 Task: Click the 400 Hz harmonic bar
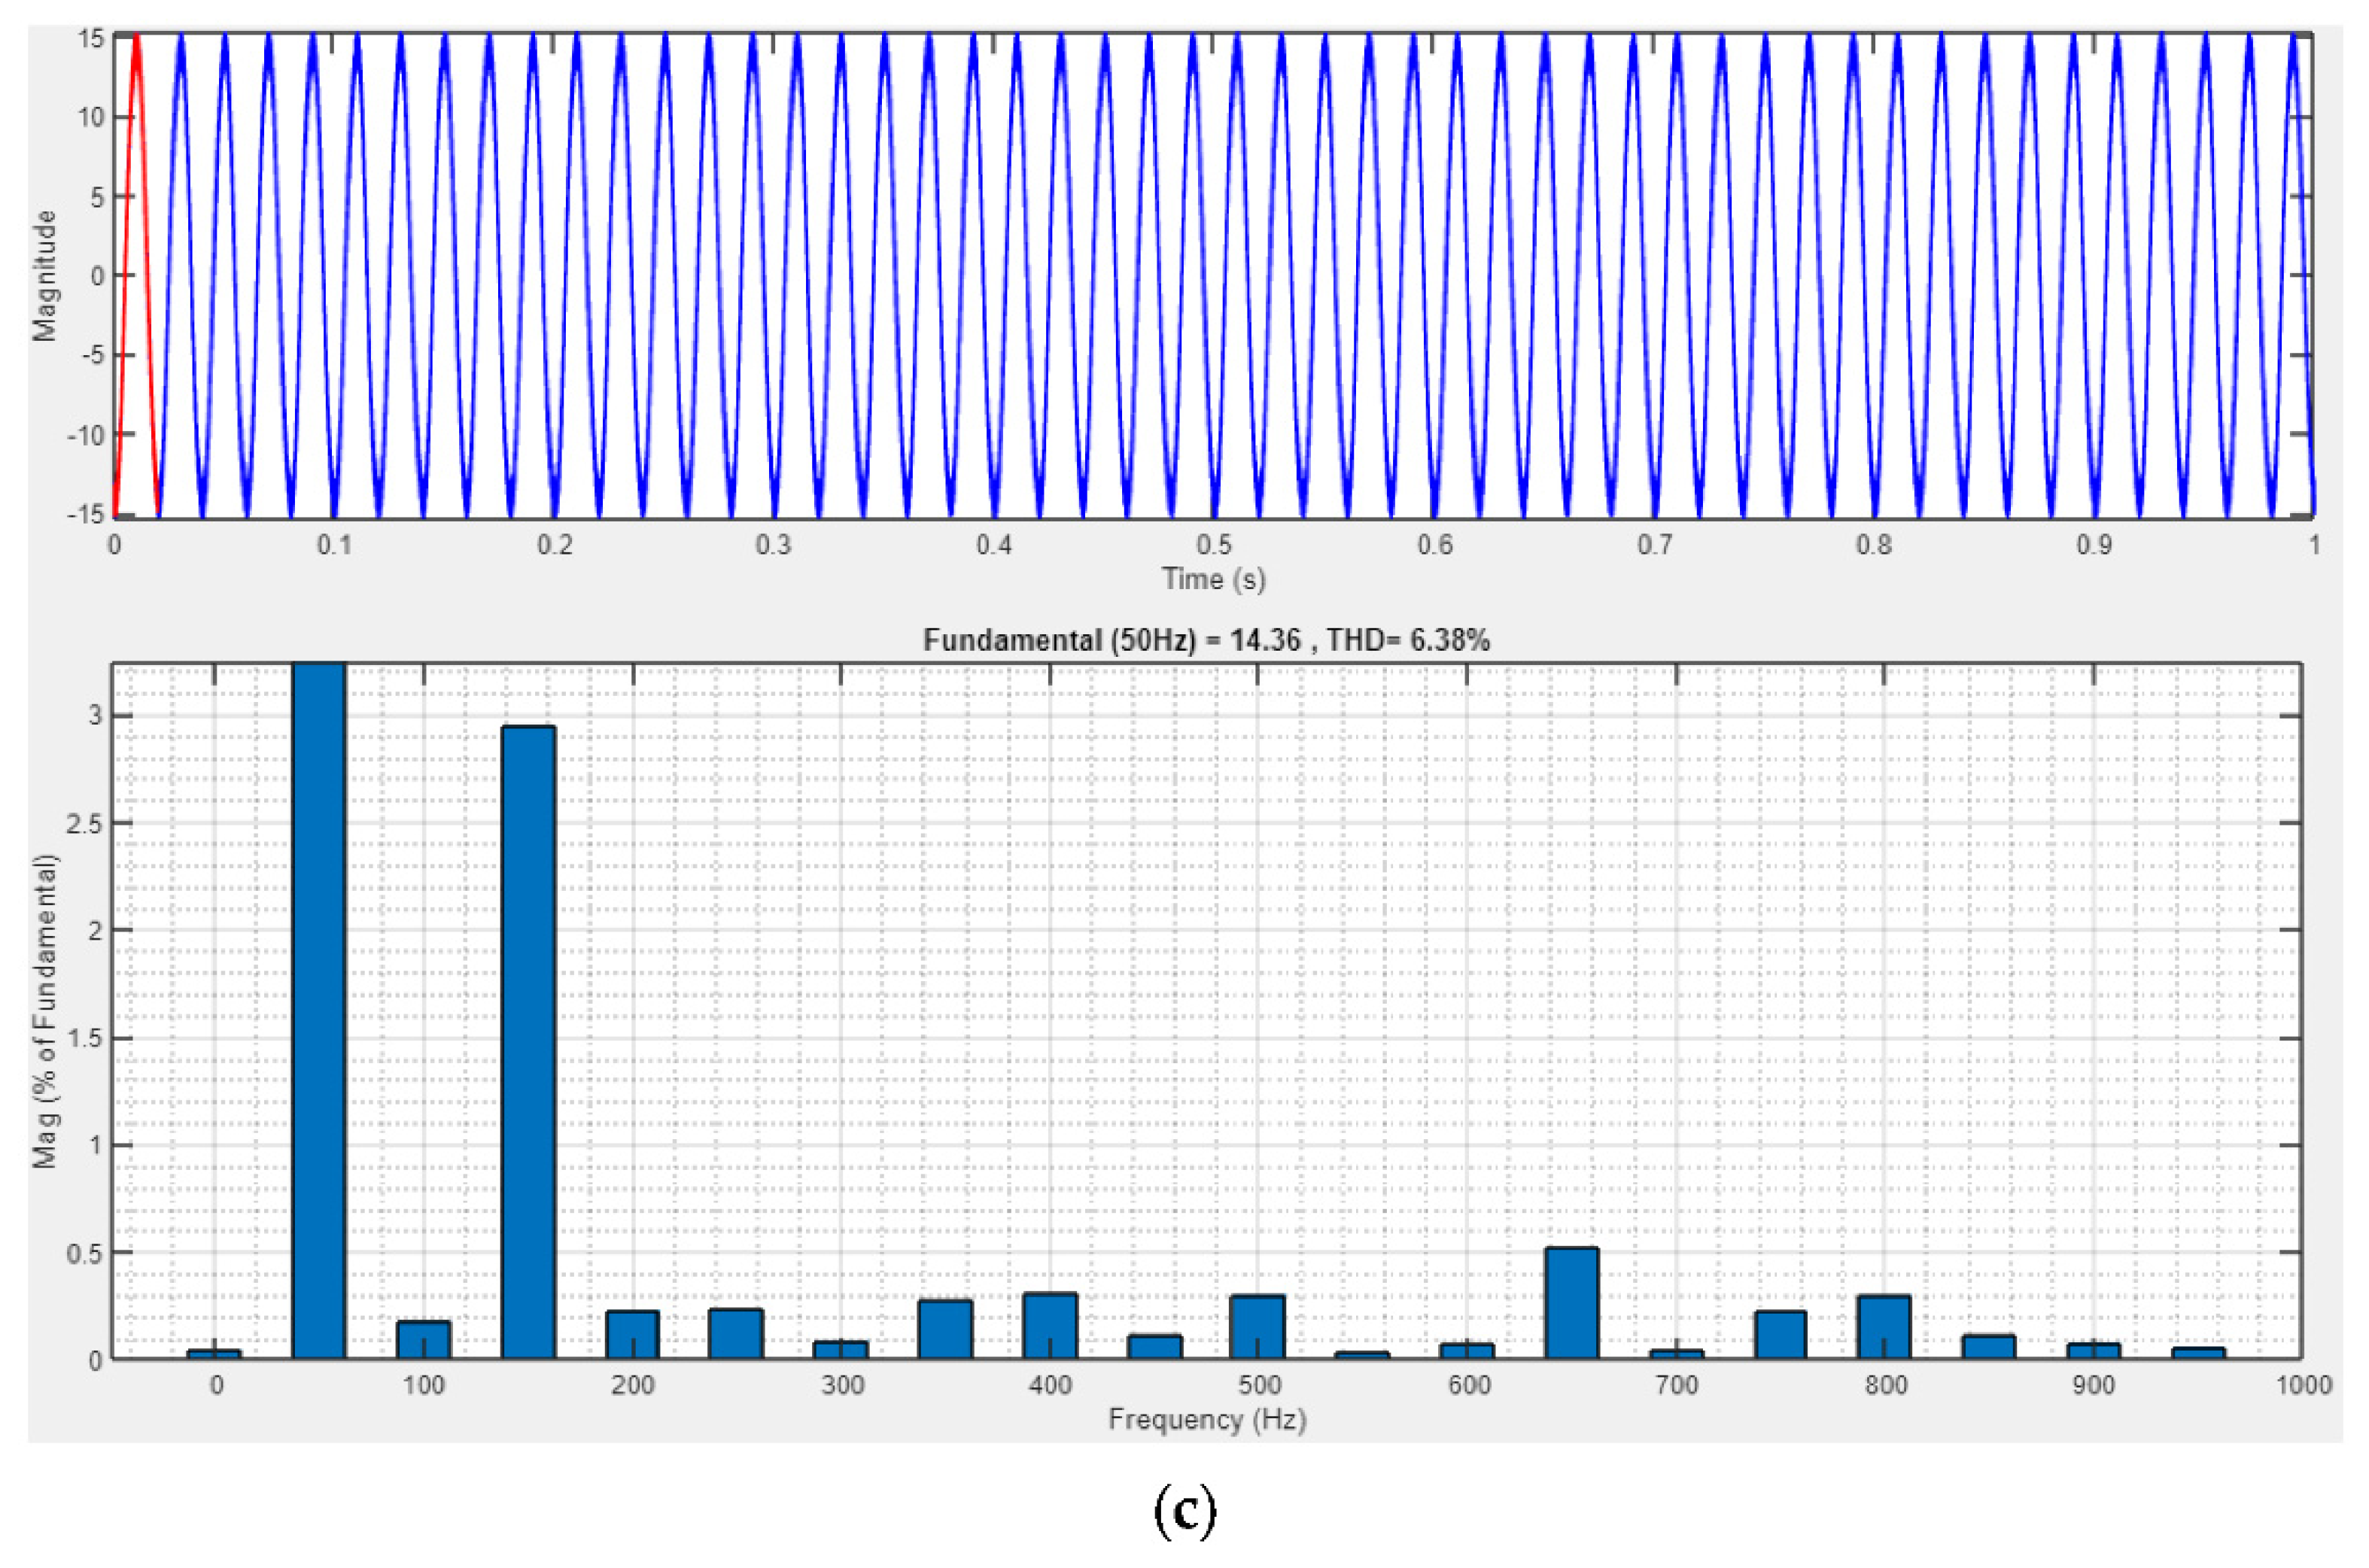(1050, 1326)
